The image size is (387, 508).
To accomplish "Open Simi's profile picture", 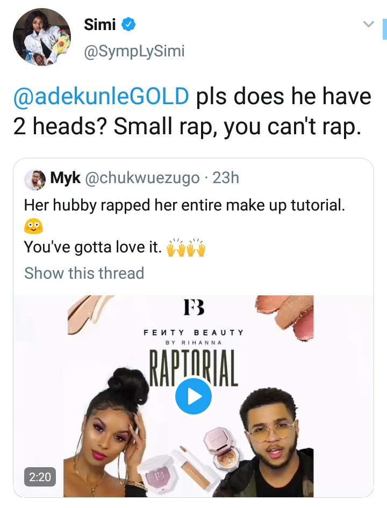I will pos(42,37).
